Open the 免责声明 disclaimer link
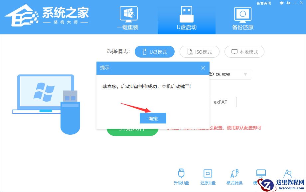The width and height of the screenshot is (306, 192). coord(263,3)
